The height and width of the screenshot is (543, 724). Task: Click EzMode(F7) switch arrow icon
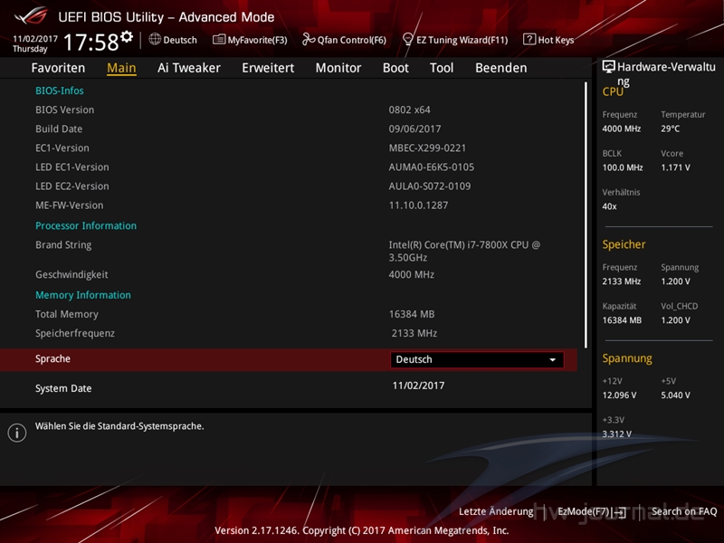[619, 512]
